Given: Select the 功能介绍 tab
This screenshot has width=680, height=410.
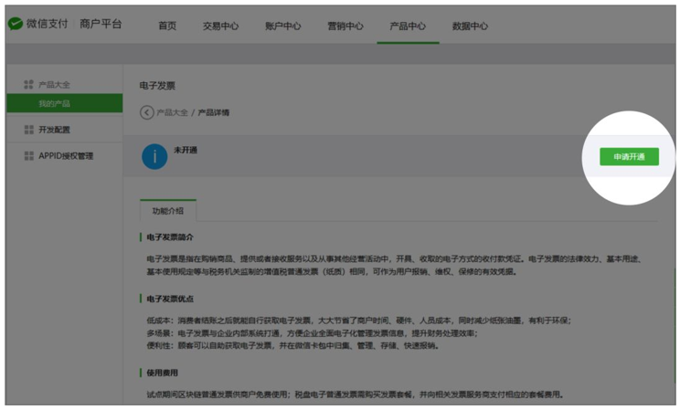Looking at the screenshot, I should coord(168,211).
